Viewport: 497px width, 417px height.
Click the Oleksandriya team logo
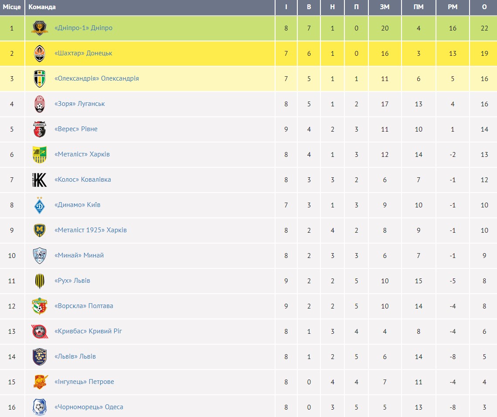(40, 78)
